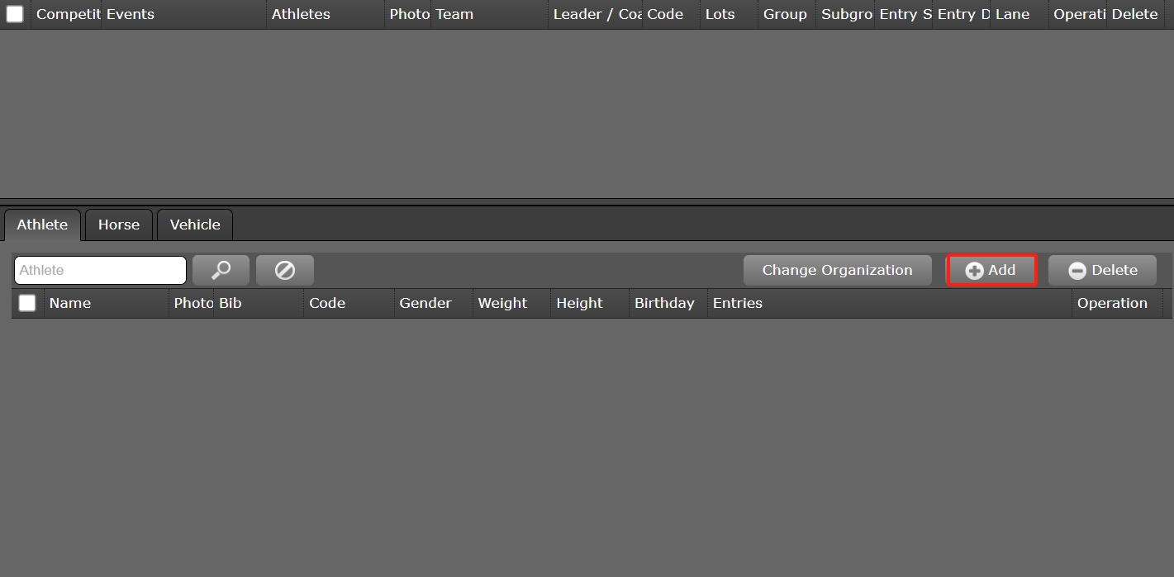1174x577 pixels.
Task: Click the clear filter circle-slash icon
Action: [x=284, y=270]
